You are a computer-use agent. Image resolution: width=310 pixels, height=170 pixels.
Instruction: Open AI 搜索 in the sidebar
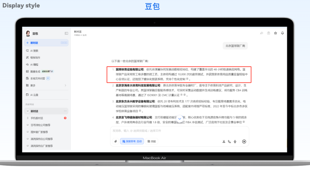[35, 51]
